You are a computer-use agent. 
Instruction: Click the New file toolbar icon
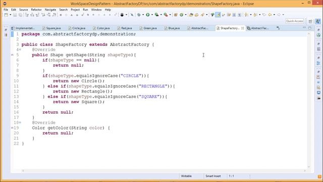pos(6,15)
